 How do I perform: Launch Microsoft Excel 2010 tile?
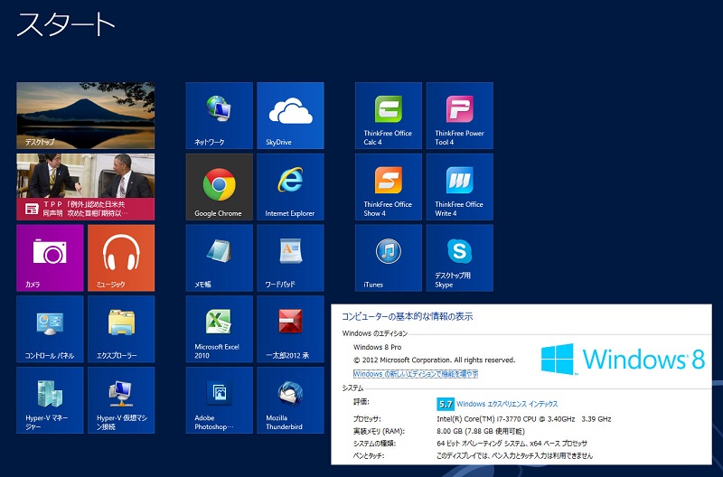point(220,329)
